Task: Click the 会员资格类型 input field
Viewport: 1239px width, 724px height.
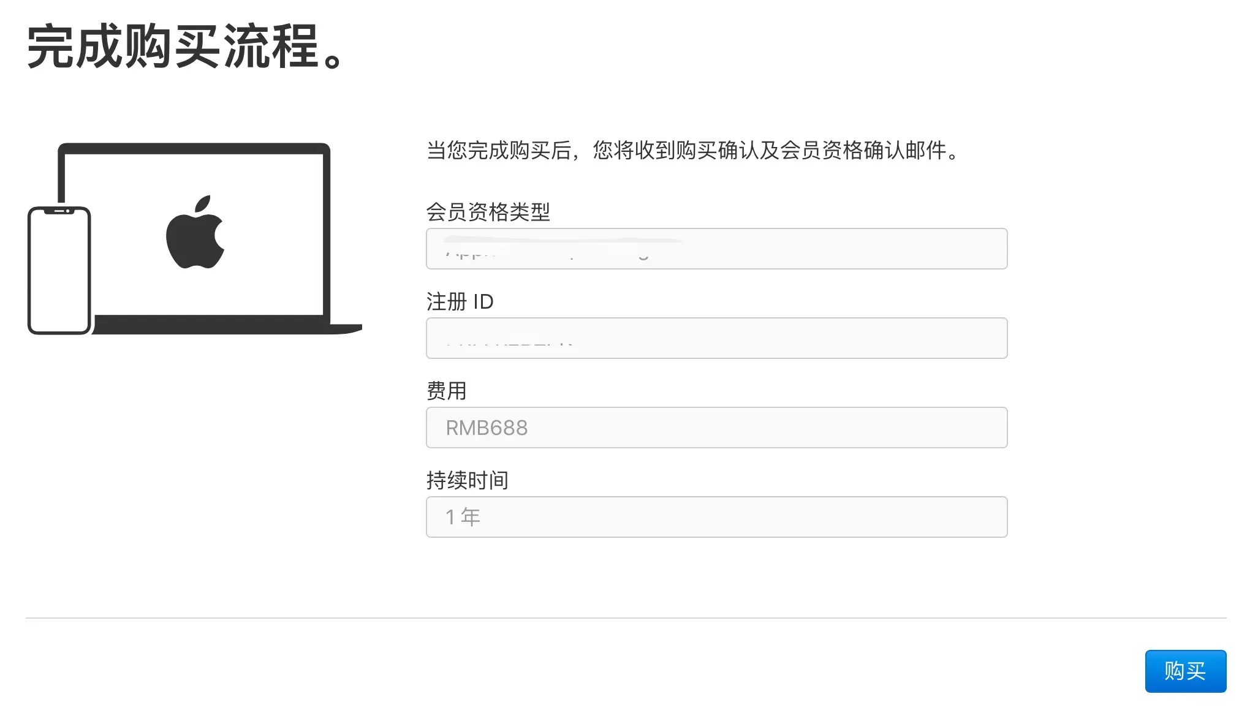Action: pyautogui.click(x=716, y=249)
